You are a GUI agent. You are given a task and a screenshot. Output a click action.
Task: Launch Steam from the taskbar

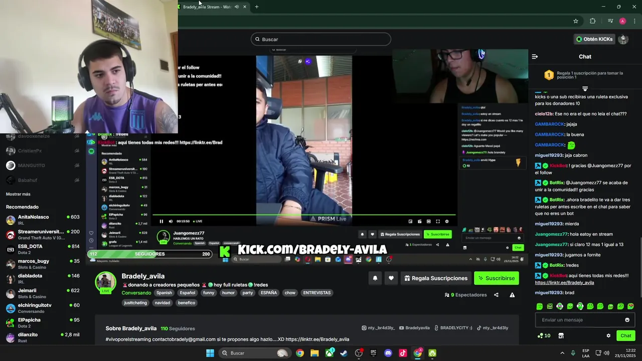tap(344, 353)
